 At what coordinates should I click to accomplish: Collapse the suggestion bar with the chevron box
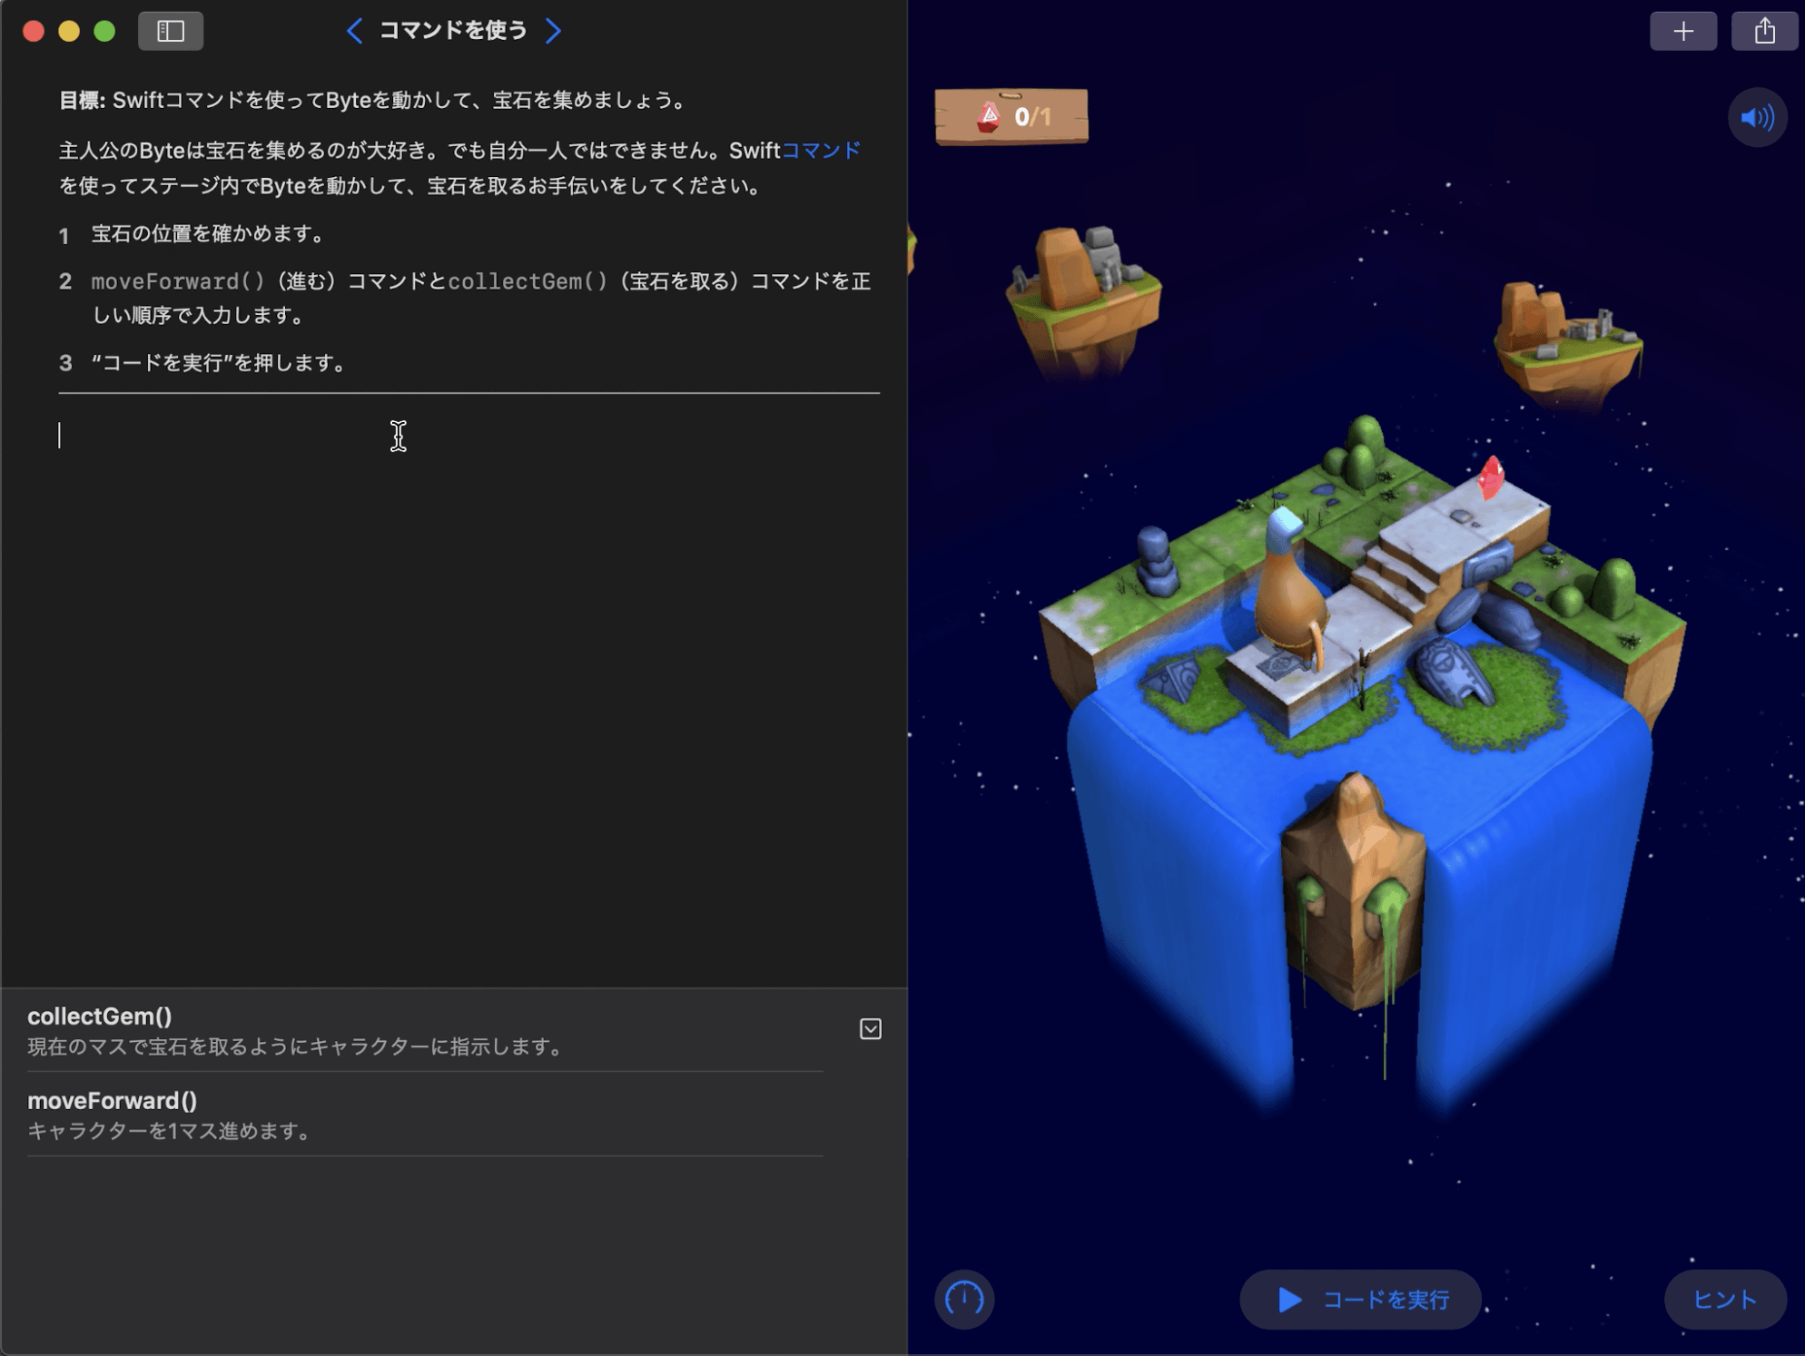870,1028
